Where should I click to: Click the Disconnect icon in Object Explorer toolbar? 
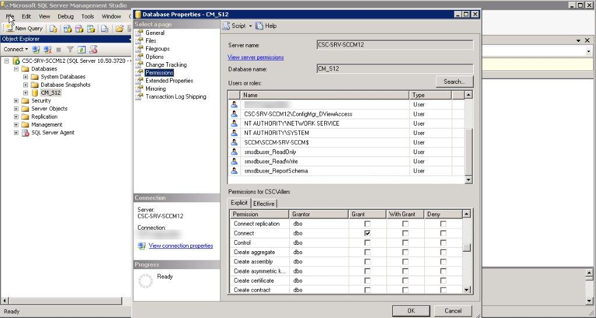pyautogui.click(x=47, y=49)
